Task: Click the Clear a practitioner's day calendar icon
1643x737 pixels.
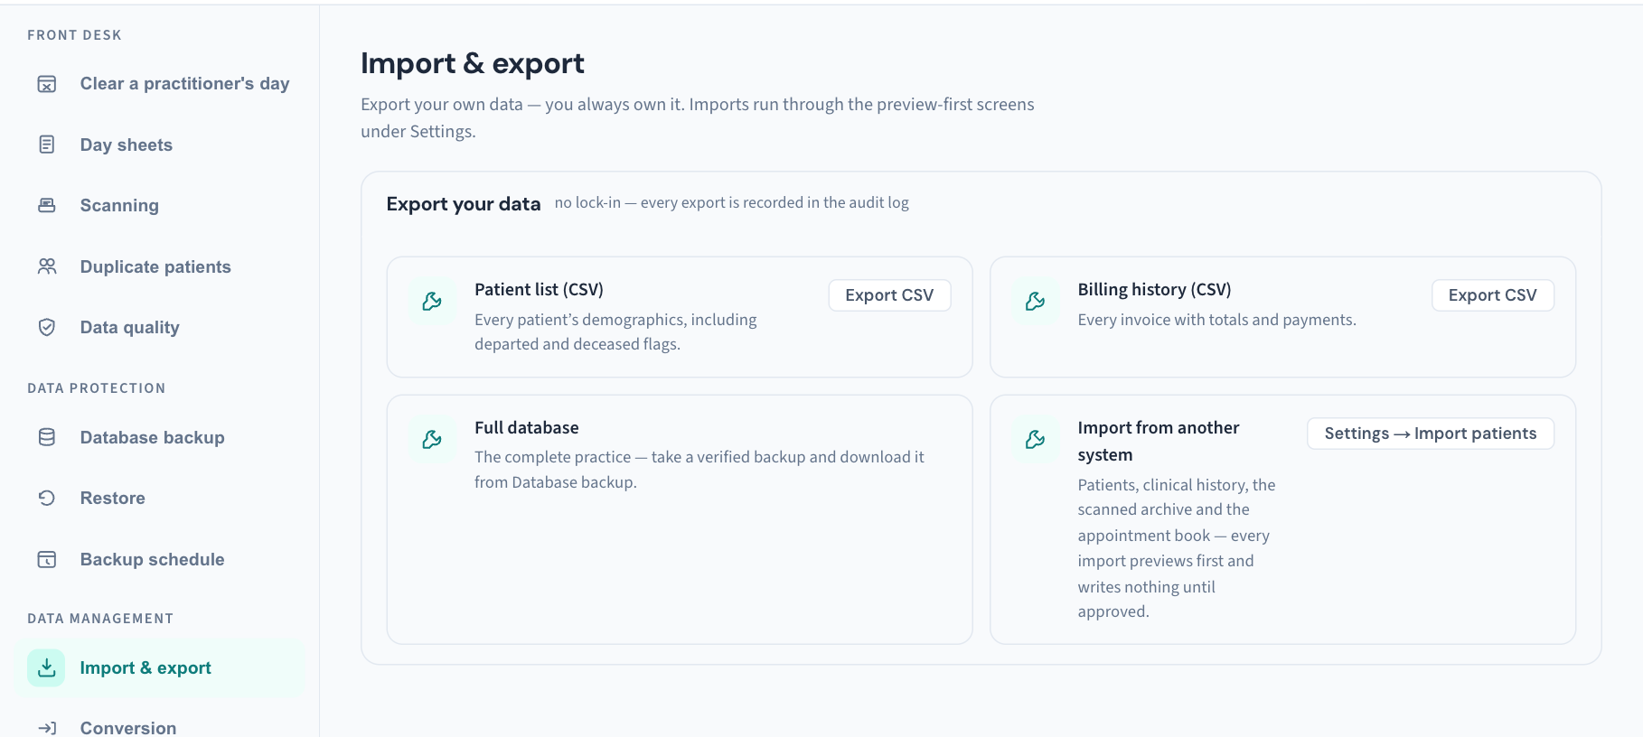Action: (x=47, y=84)
